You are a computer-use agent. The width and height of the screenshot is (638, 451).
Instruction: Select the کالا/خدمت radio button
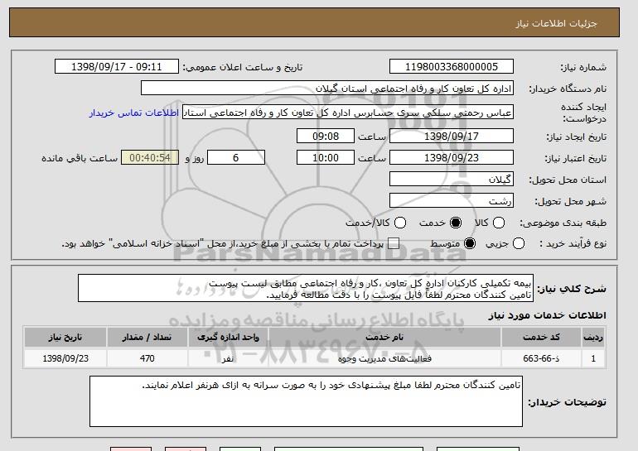400,223
